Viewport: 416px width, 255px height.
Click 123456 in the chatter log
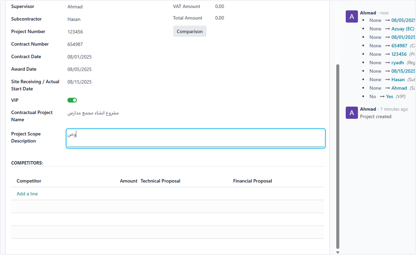pyautogui.click(x=399, y=54)
